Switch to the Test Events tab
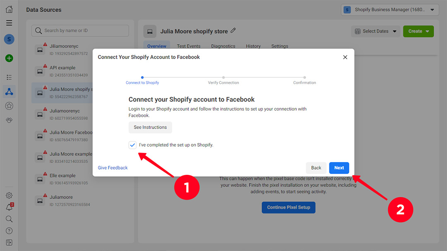The image size is (447, 251). [x=188, y=46]
